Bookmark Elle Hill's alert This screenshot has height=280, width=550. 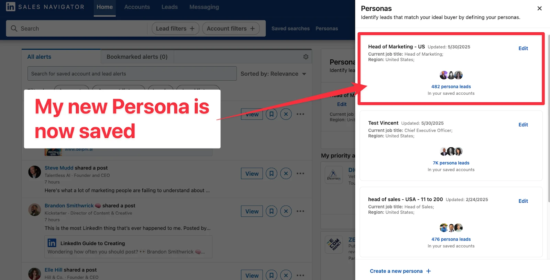click(x=271, y=275)
